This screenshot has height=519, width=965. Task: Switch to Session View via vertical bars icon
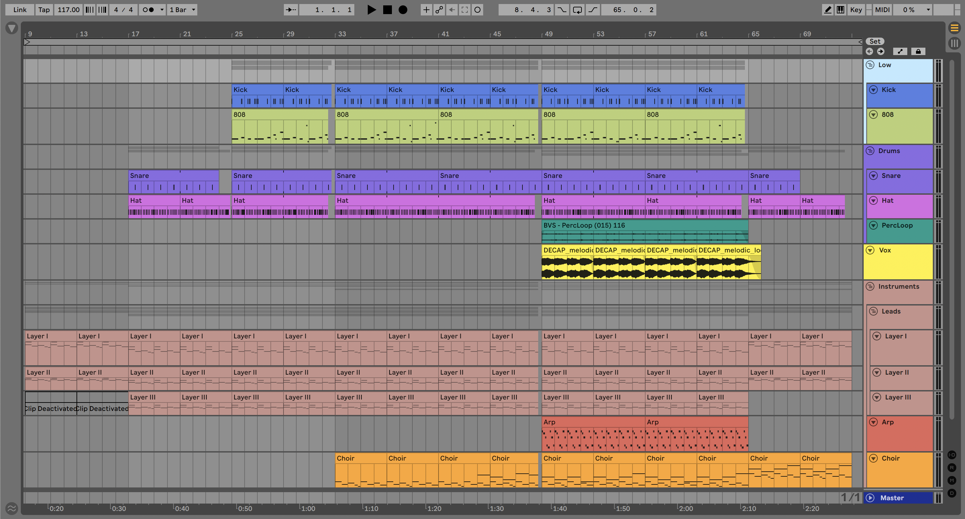(x=954, y=43)
